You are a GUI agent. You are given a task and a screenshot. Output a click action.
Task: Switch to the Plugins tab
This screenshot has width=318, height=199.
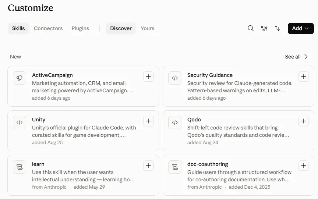(x=80, y=28)
